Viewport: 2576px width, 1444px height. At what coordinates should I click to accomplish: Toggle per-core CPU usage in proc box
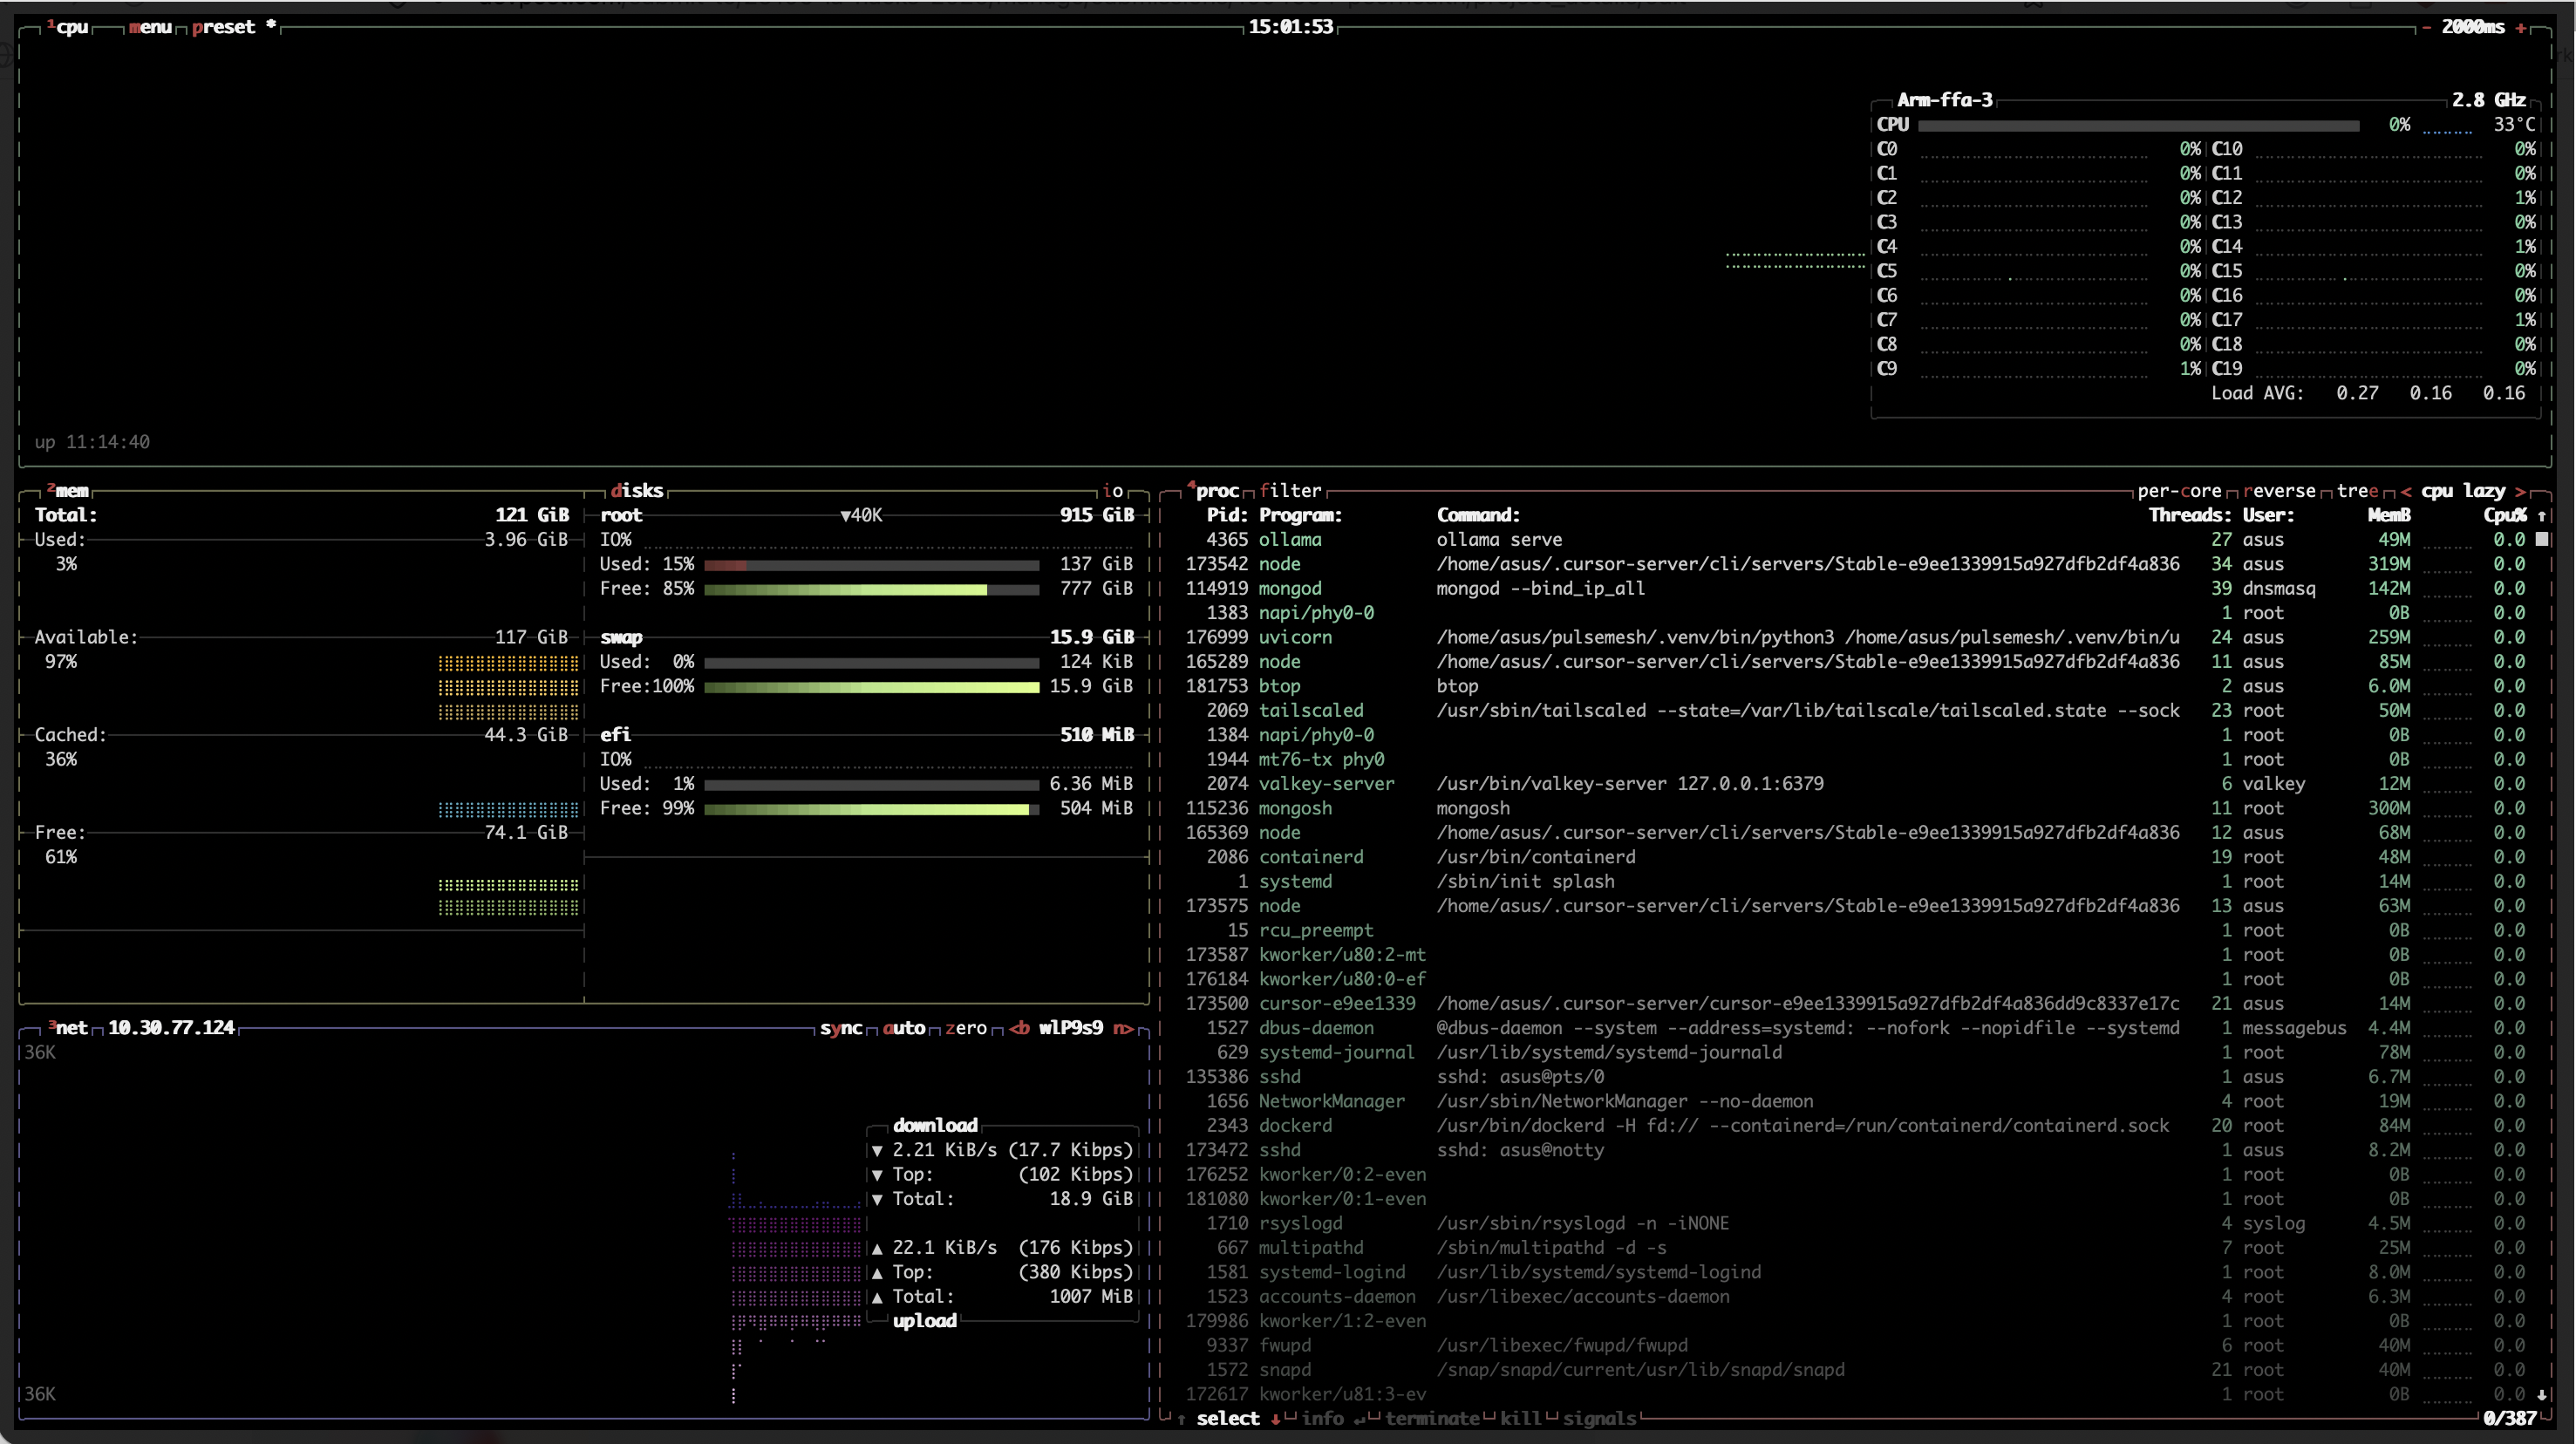point(2179,491)
